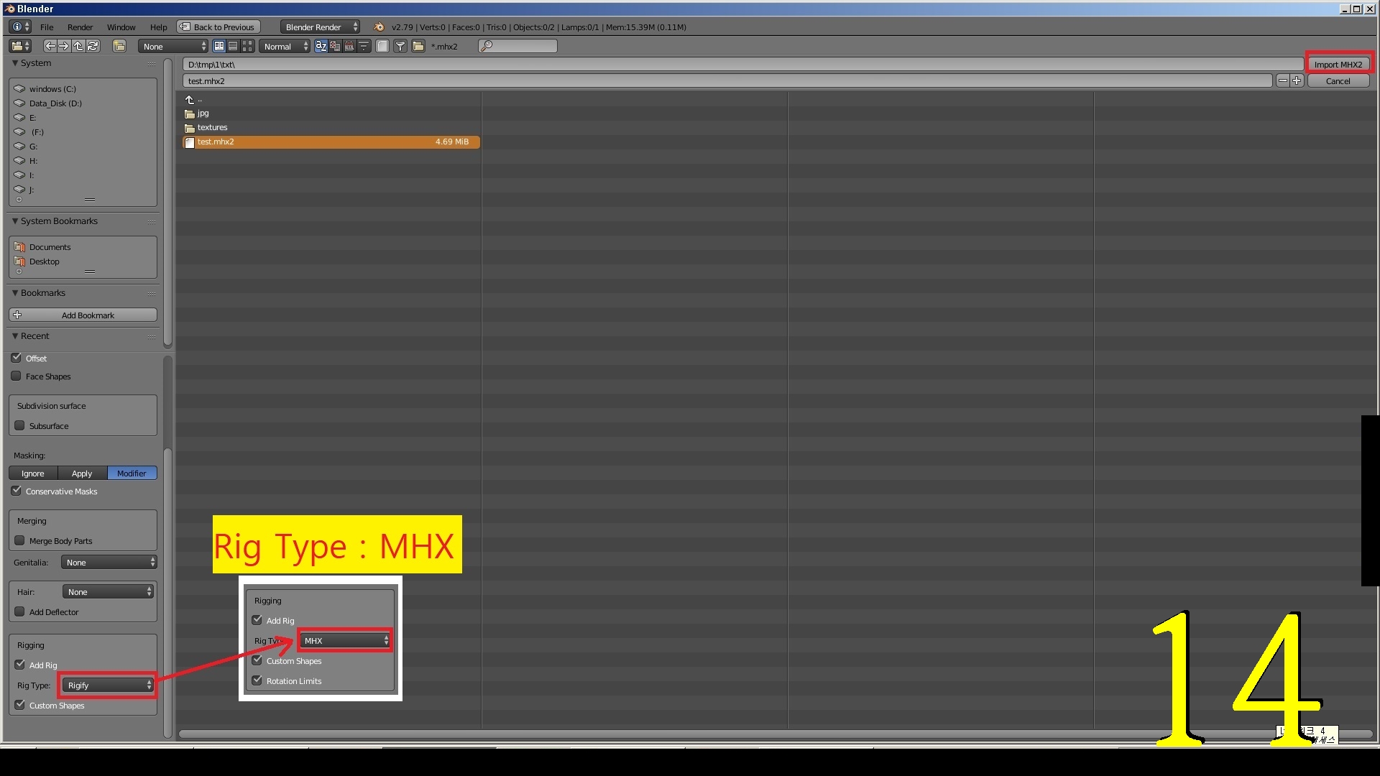Decrement filename number with minus button
Image resolution: width=1380 pixels, height=776 pixels.
coord(1283,81)
